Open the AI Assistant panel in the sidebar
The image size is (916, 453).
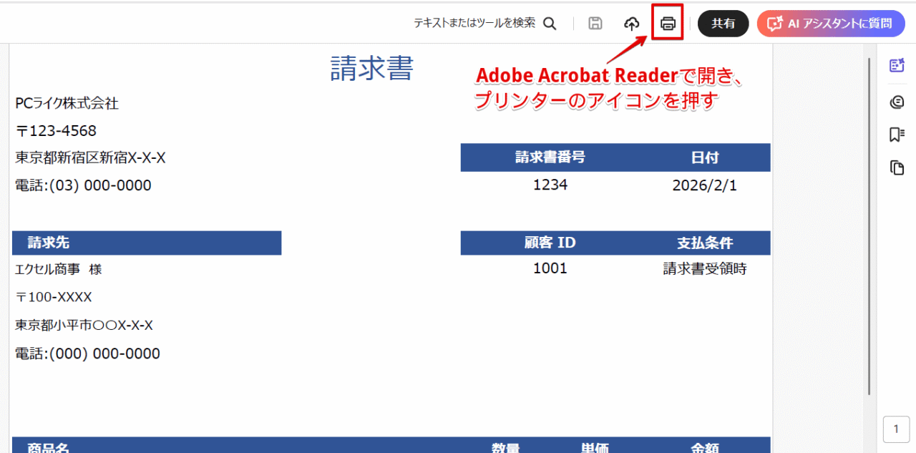897,64
